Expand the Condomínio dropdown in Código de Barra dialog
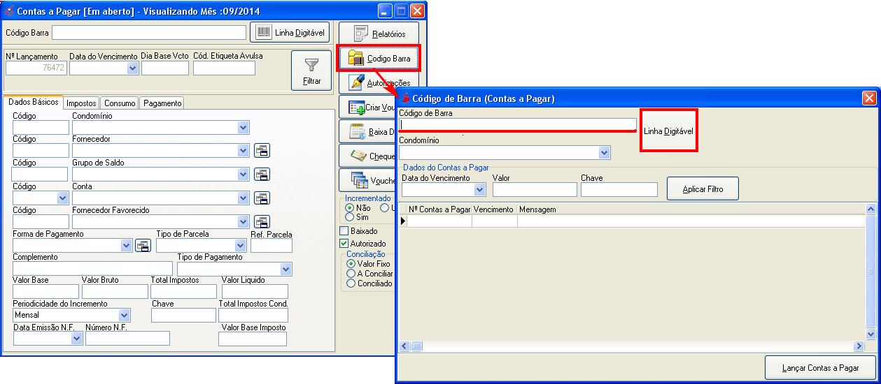 (604, 152)
